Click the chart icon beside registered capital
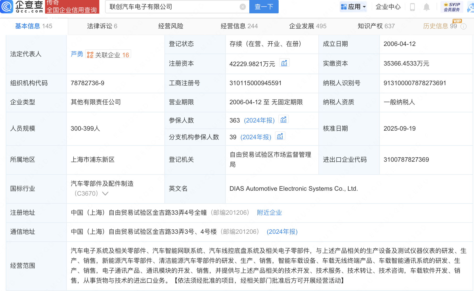The width and height of the screenshot is (474, 291). (x=284, y=63)
